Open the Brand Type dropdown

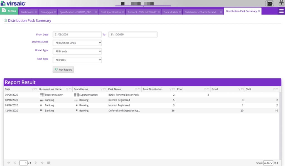tap(77, 51)
